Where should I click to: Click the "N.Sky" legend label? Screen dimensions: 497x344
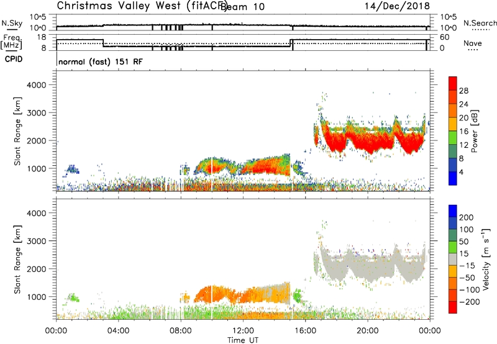point(12,23)
